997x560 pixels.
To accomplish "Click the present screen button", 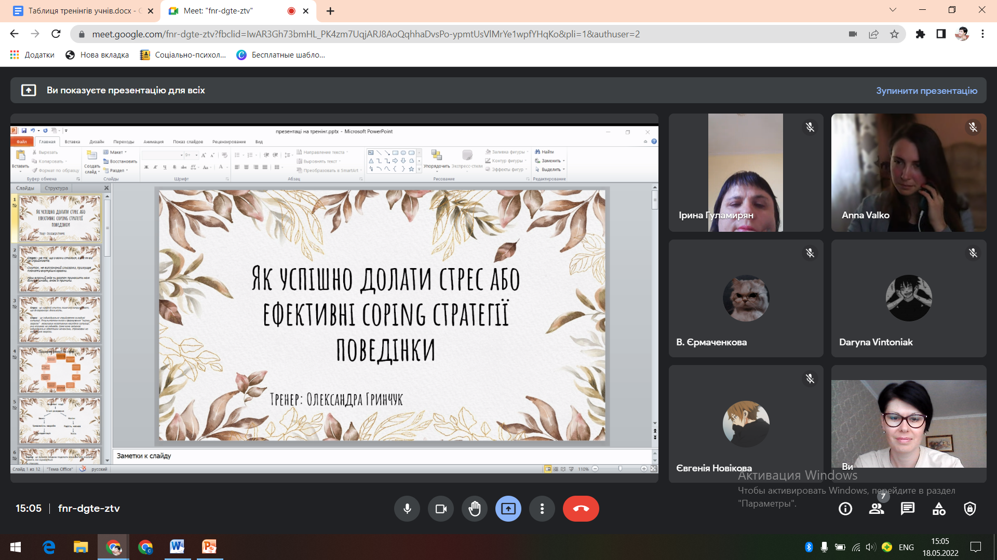I will pyautogui.click(x=508, y=509).
